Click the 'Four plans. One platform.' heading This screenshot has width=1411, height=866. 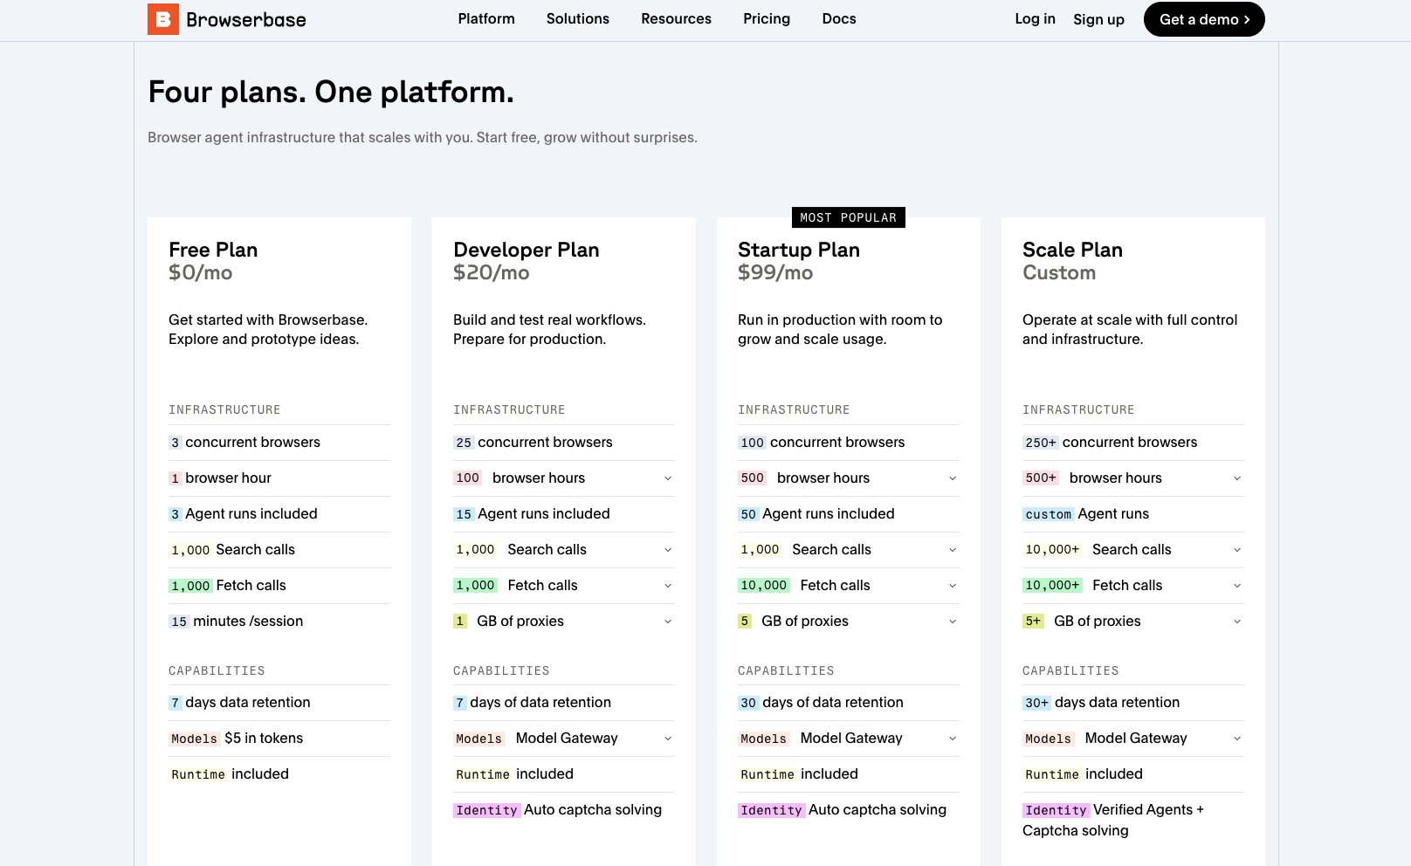click(331, 92)
